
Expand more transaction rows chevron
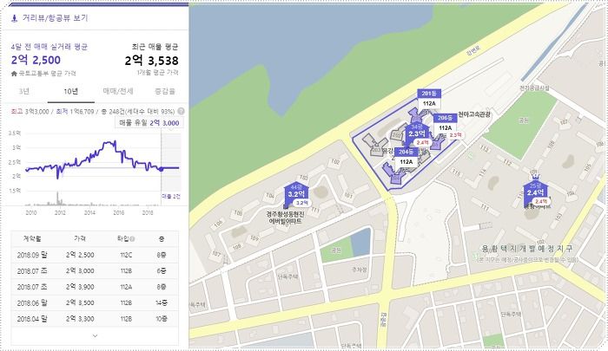[95, 336]
